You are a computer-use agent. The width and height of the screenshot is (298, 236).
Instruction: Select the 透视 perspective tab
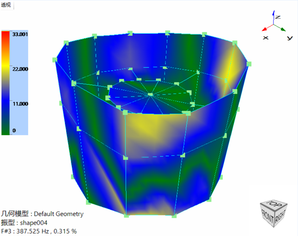click(6, 5)
